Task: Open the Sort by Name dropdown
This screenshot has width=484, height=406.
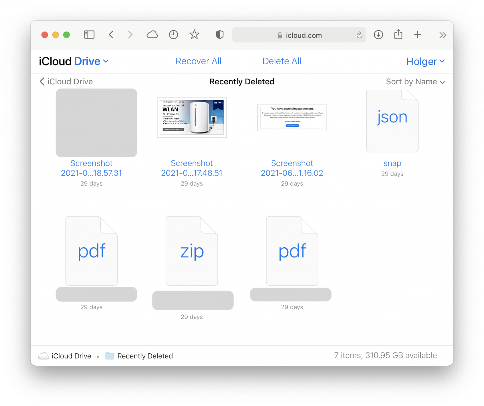Action: pyautogui.click(x=416, y=82)
